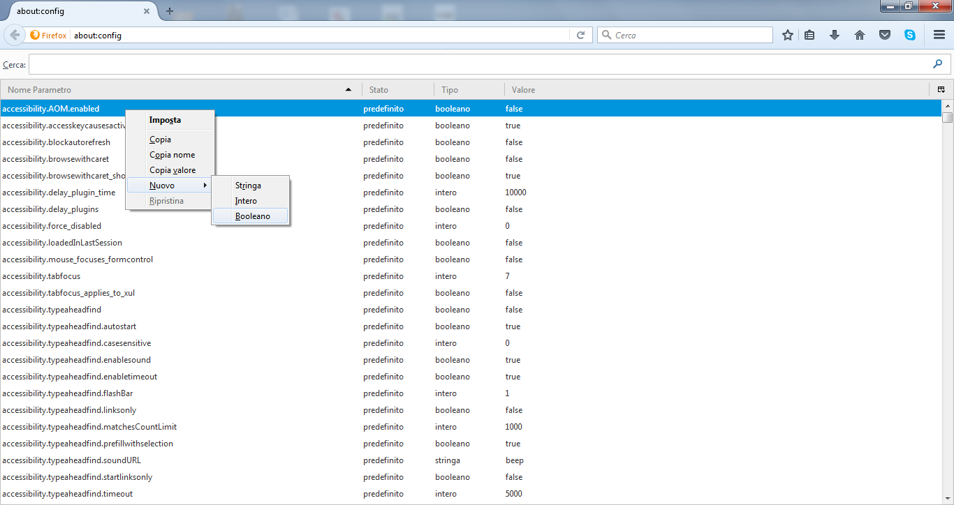
Task: Select accessibility.typeaheadfind.prefillwithselection preference
Action: tap(471, 444)
